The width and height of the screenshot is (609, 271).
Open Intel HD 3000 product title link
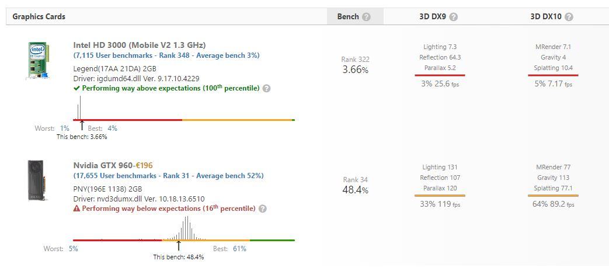139,45
